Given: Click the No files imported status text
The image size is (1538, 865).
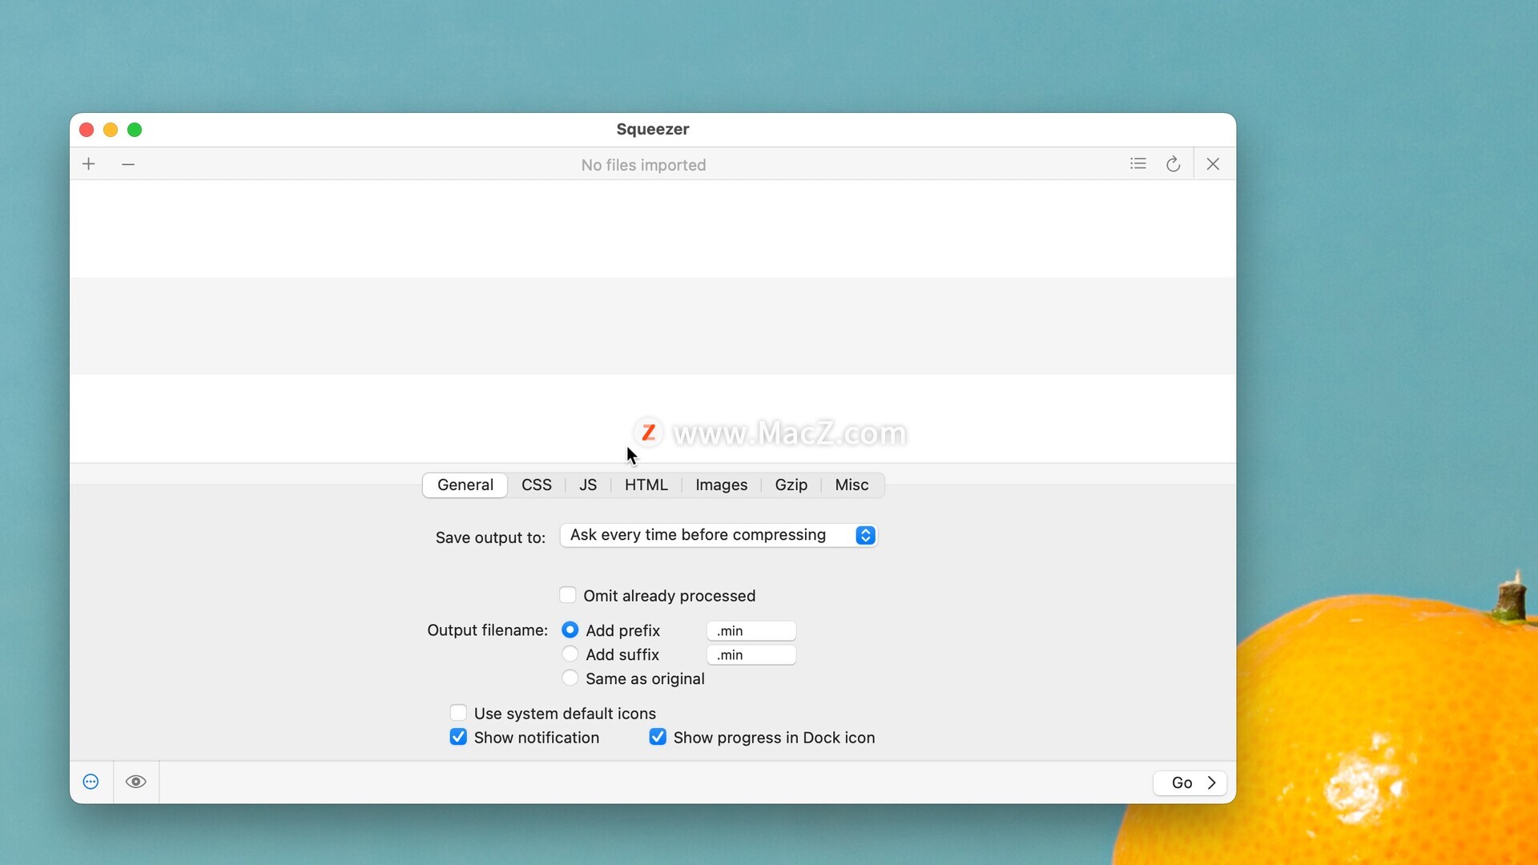Looking at the screenshot, I should tap(643, 165).
